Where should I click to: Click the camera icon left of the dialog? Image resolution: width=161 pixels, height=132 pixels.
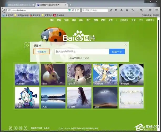pos(28,45)
